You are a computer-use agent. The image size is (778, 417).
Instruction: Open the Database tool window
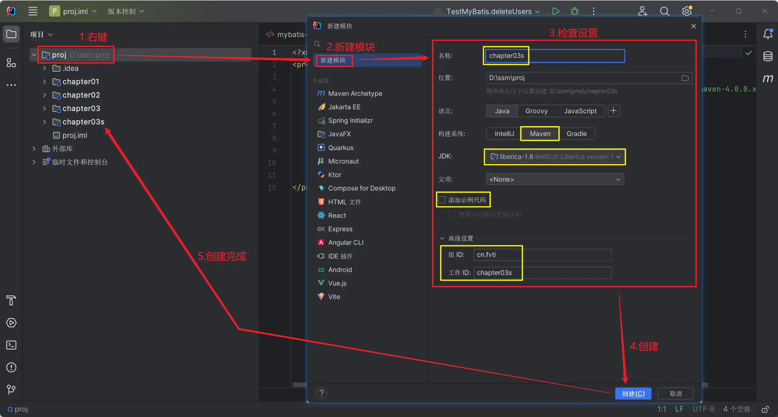click(768, 56)
